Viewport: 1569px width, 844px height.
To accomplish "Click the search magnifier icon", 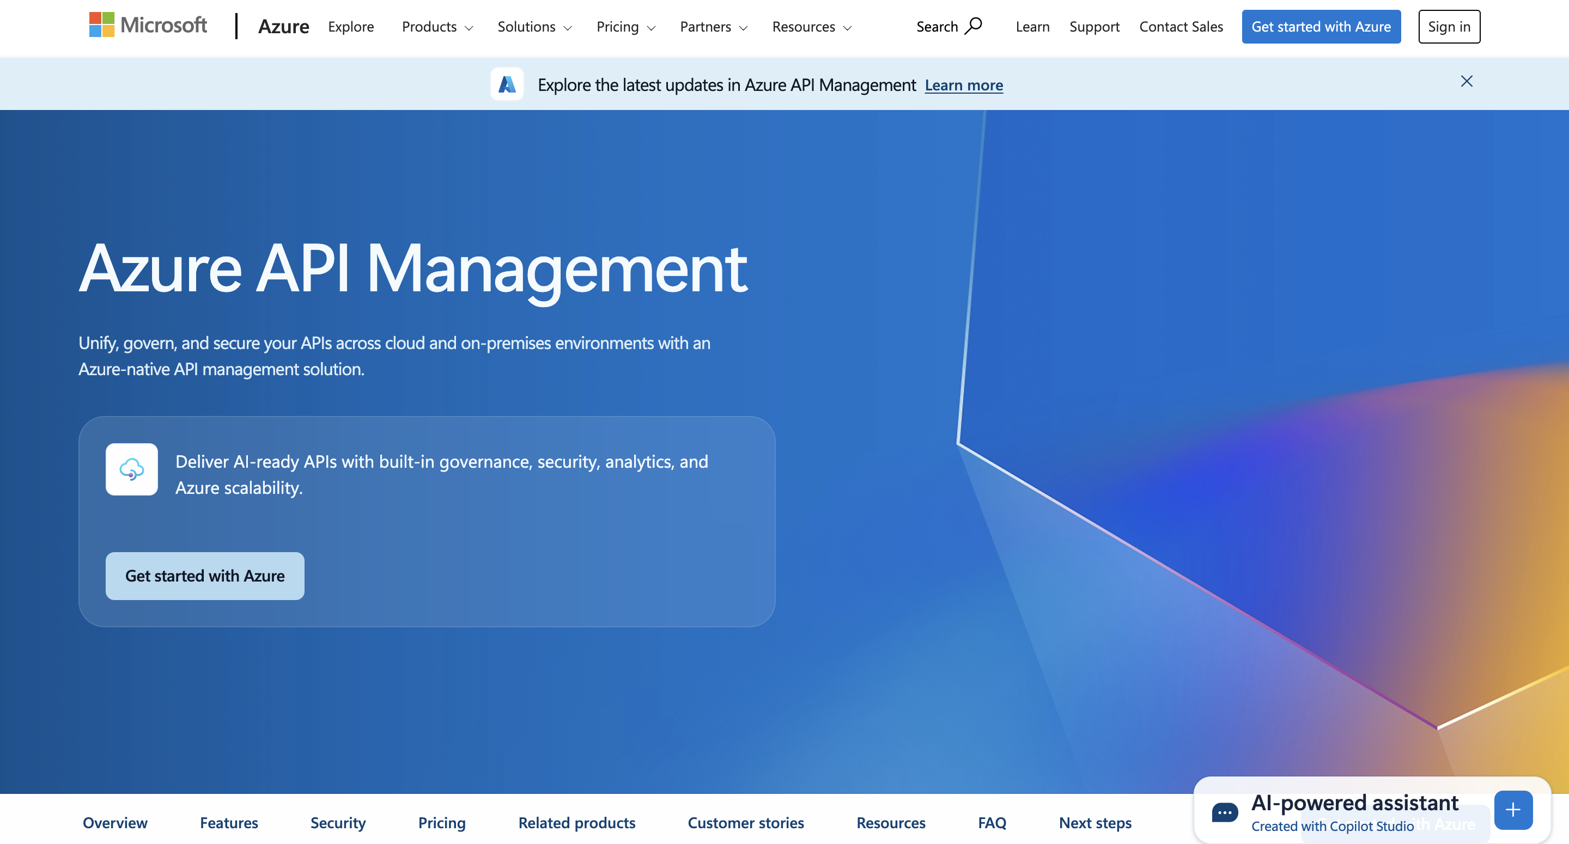I will pos(974,26).
